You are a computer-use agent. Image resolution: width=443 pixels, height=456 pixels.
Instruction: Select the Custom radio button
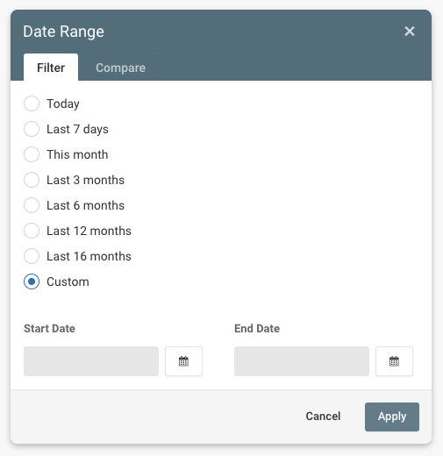[x=32, y=281]
